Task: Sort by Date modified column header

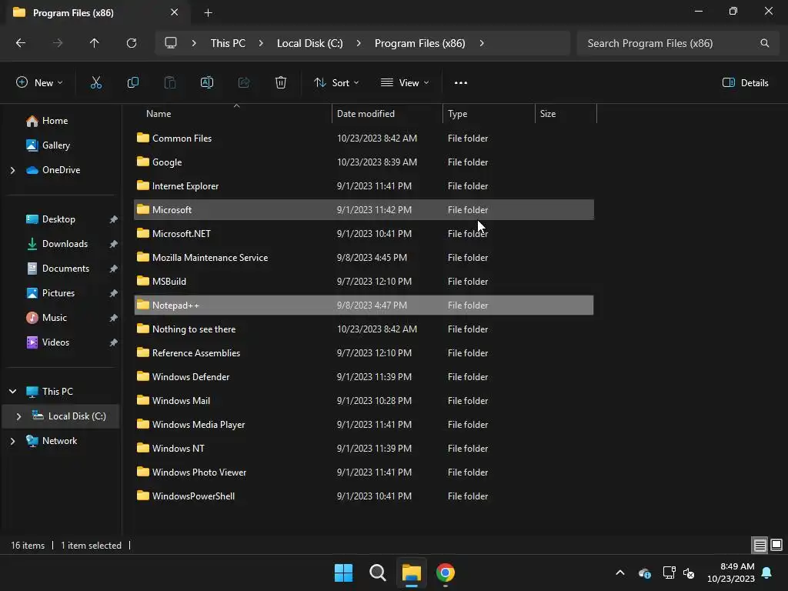Action: pos(387,114)
